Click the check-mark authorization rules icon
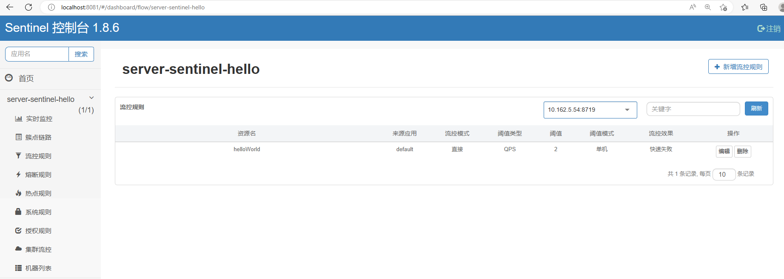 pos(18,230)
